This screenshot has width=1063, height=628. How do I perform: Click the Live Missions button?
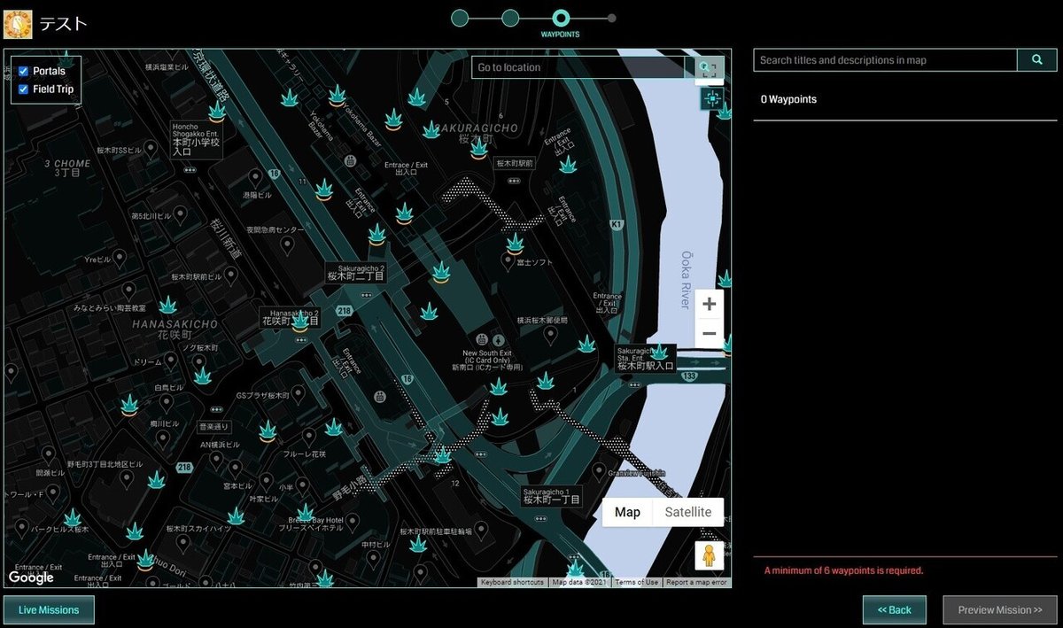[x=49, y=609]
